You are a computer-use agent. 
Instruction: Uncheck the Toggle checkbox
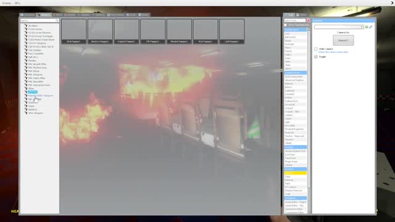coord(315,57)
